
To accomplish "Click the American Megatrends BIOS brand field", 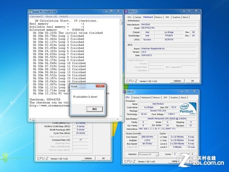I will 169,49.
